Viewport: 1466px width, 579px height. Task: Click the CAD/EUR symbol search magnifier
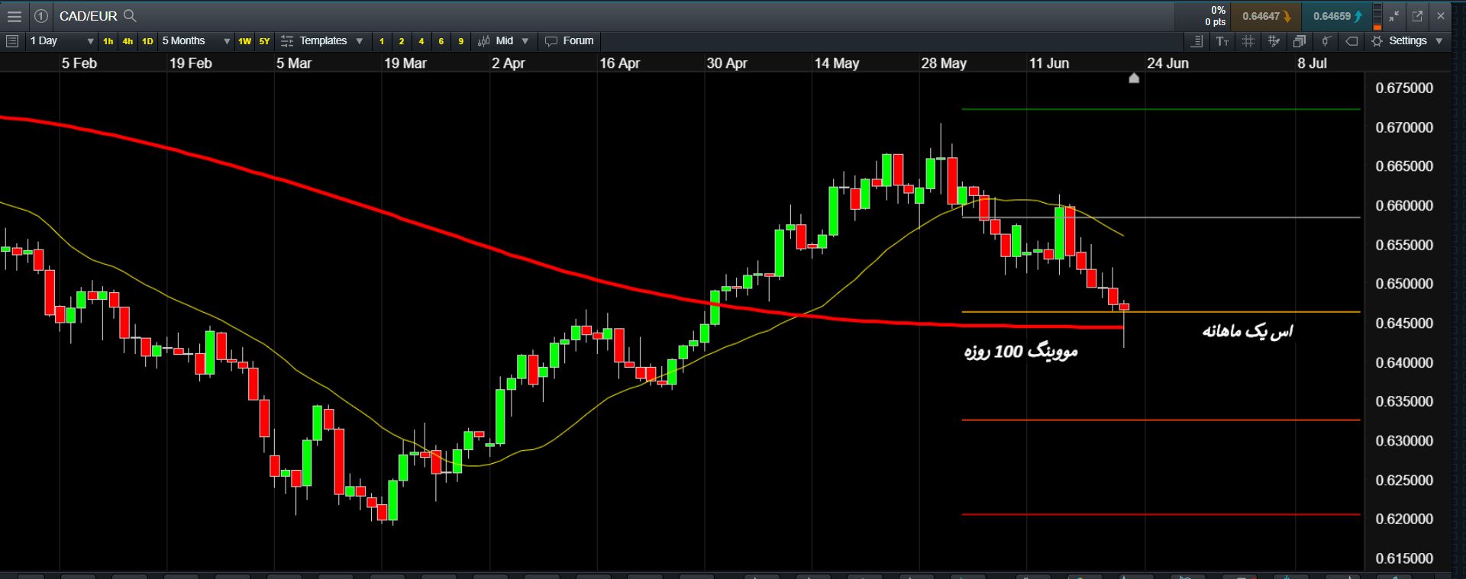coord(130,16)
